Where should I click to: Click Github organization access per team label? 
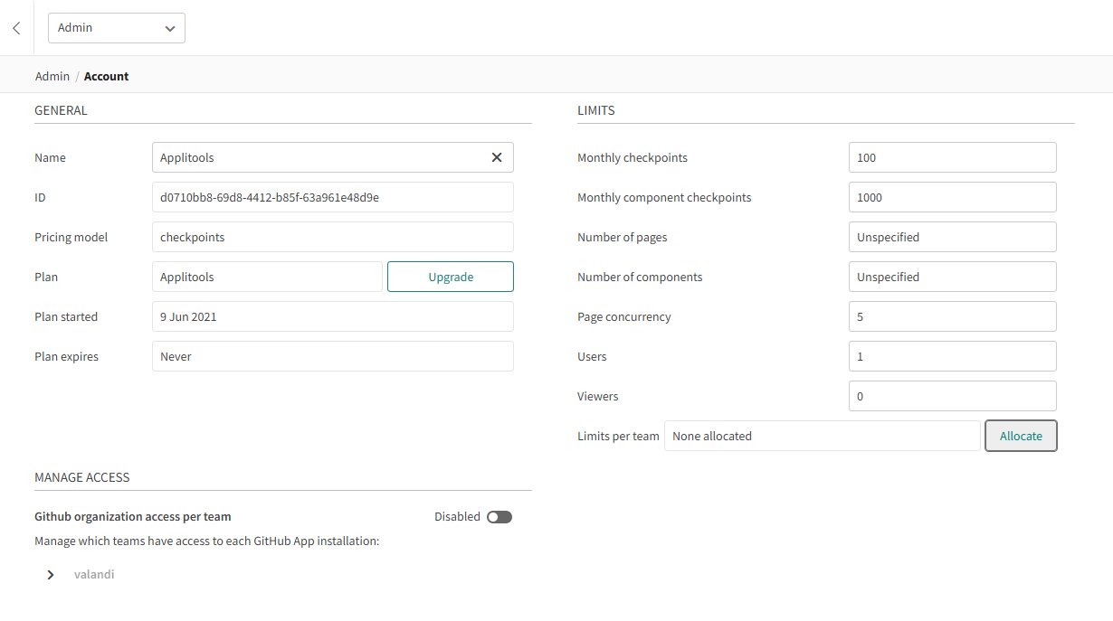[x=133, y=516]
